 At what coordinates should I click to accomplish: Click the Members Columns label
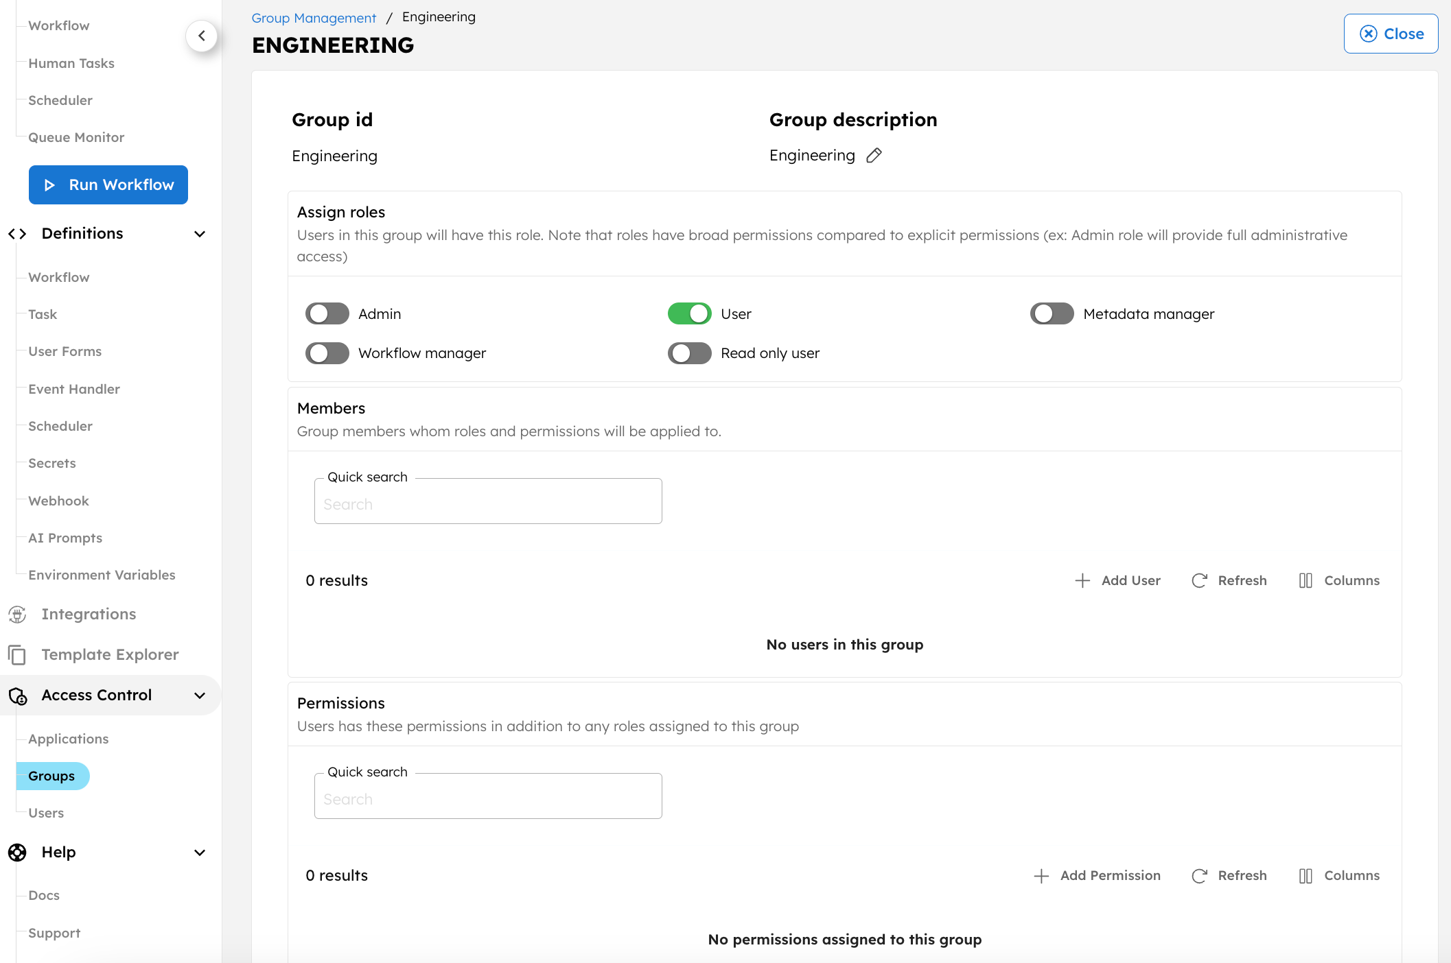[x=1351, y=581]
